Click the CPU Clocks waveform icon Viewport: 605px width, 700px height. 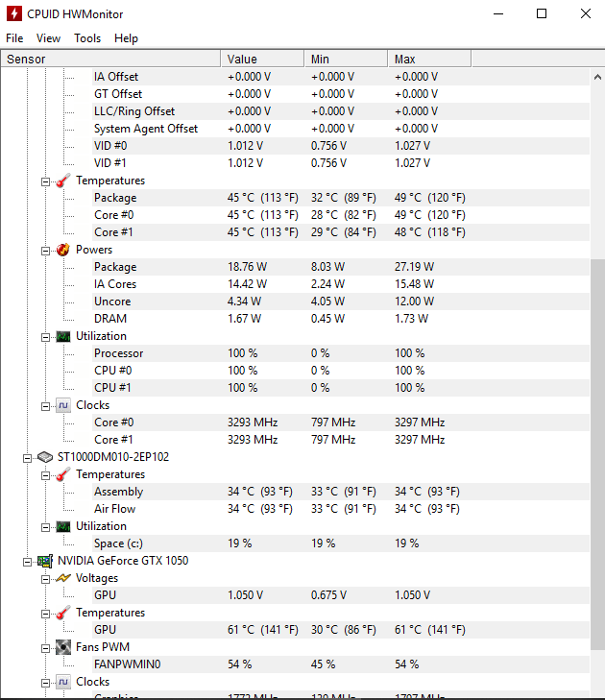[x=62, y=405]
